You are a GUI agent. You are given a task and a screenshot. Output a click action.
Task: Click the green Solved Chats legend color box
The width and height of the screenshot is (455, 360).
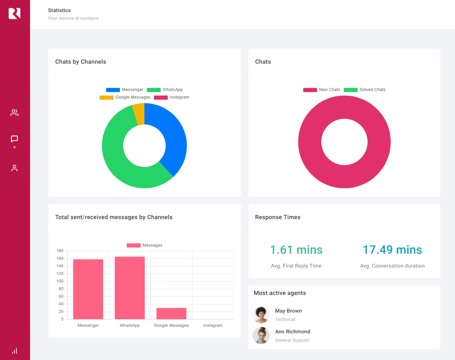351,90
